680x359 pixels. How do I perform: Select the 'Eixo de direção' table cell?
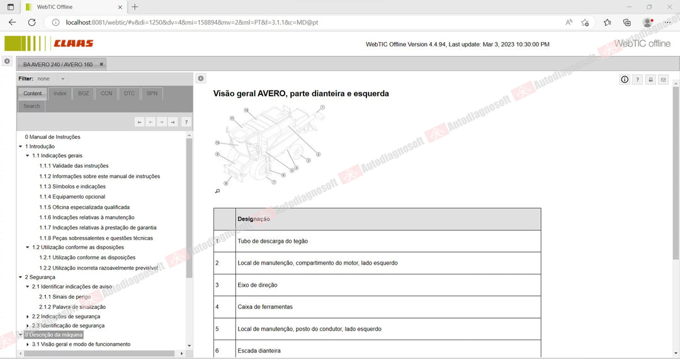pyautogui.click(x=388, y=285)
